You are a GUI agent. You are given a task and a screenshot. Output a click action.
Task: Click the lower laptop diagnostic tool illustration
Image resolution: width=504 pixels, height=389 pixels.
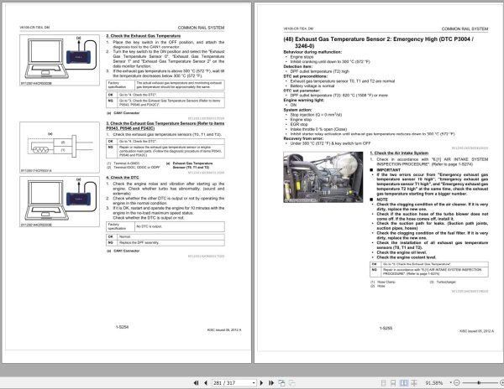tap(60, 201)
